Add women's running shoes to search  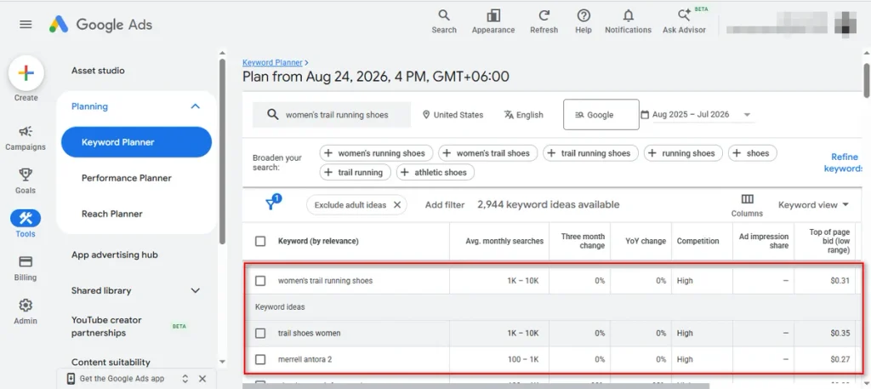tap(376, 153)
